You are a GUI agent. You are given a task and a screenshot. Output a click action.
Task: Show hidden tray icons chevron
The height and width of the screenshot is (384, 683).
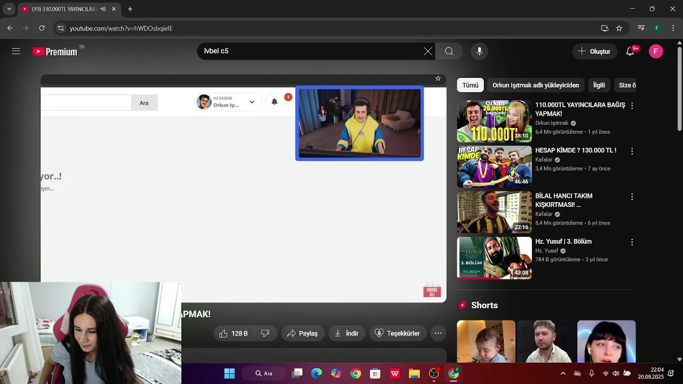[562, 373]
